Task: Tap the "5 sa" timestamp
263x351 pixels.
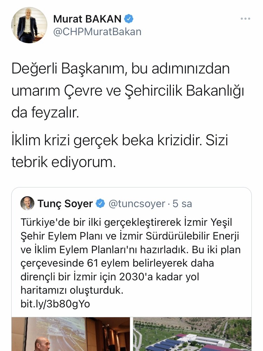Action: point(182,204)
